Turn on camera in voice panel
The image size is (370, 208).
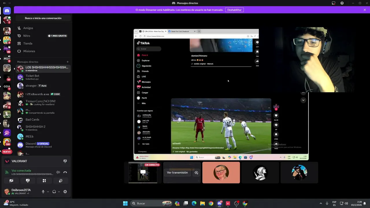pos(11,181)
